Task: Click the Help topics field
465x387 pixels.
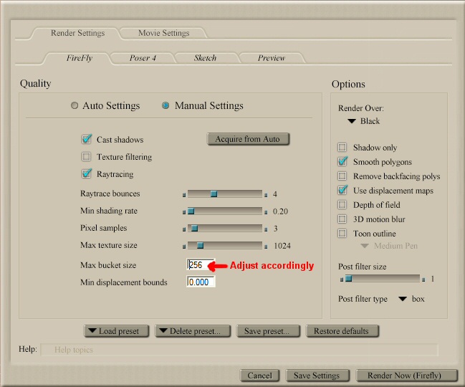Action: point(239,350)
